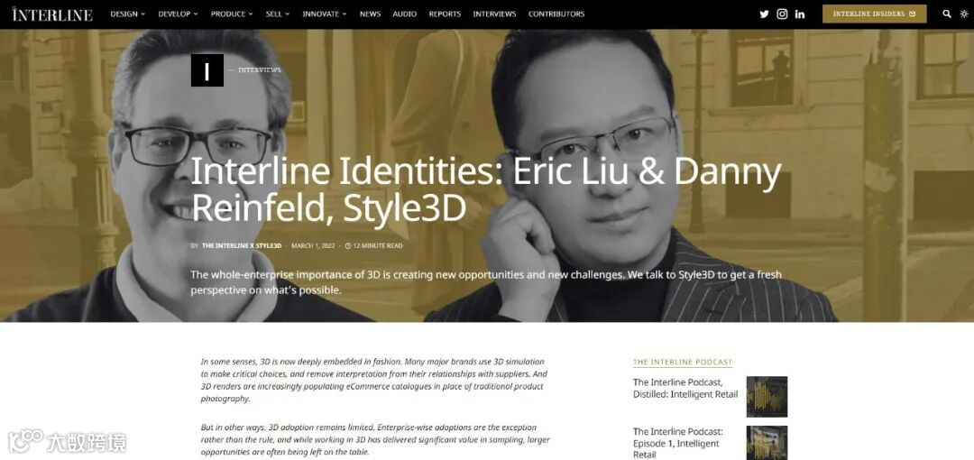Open the Twitter profile icon
Viewport: 974px width, 460px height.
764,14
